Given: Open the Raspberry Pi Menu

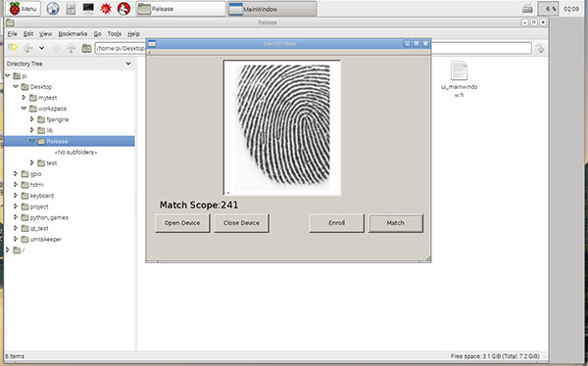Looking at the screenshot, I should click(23, 9).
